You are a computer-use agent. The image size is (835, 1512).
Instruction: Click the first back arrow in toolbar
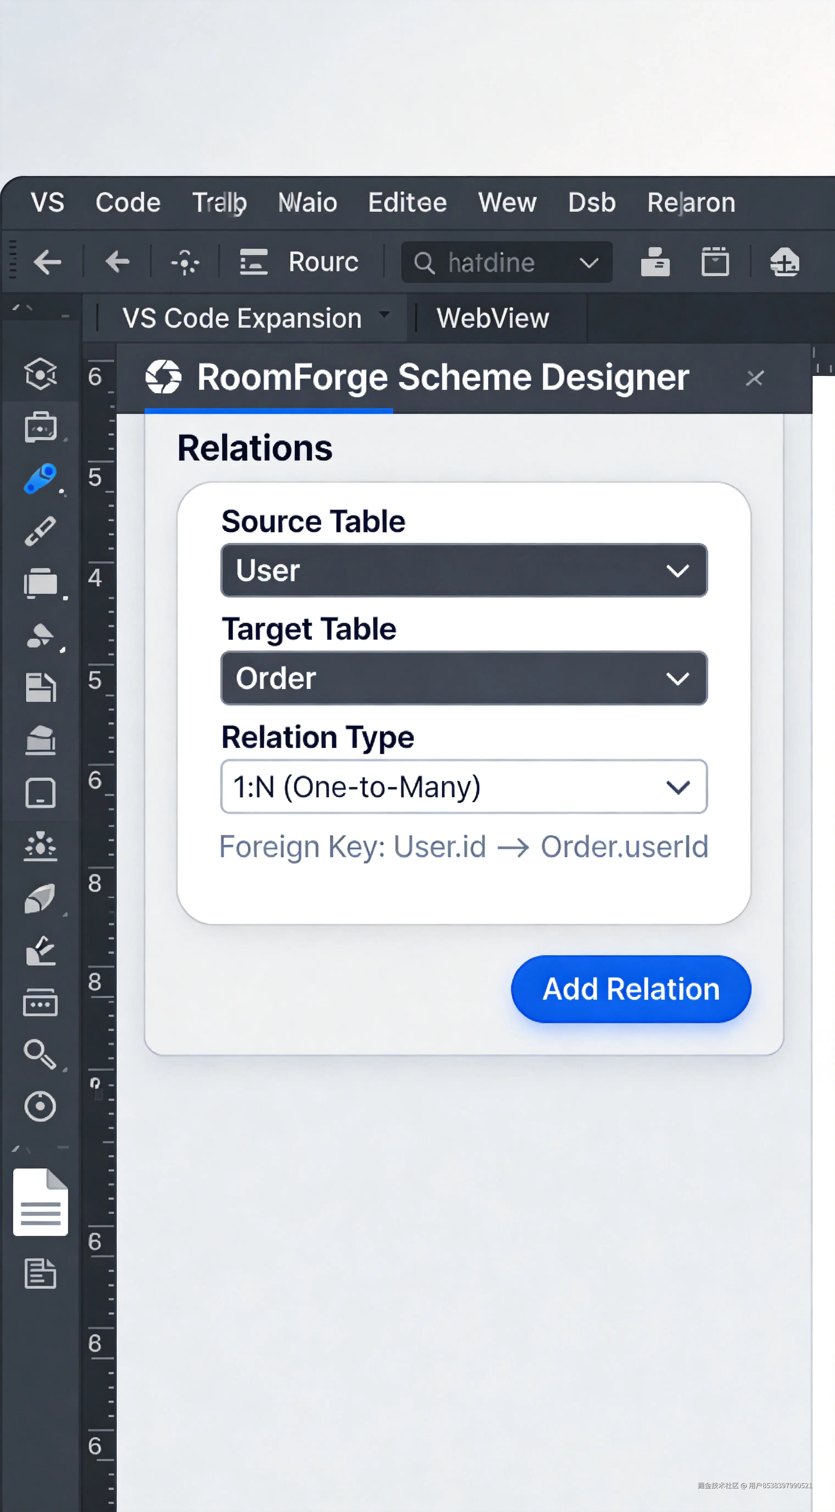(x=47, y=262)
